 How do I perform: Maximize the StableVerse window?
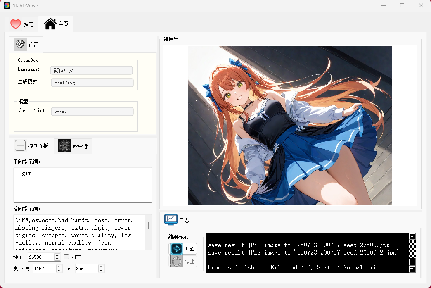[402, 5]
